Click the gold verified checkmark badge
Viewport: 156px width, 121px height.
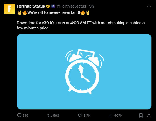tap(47, 6)
